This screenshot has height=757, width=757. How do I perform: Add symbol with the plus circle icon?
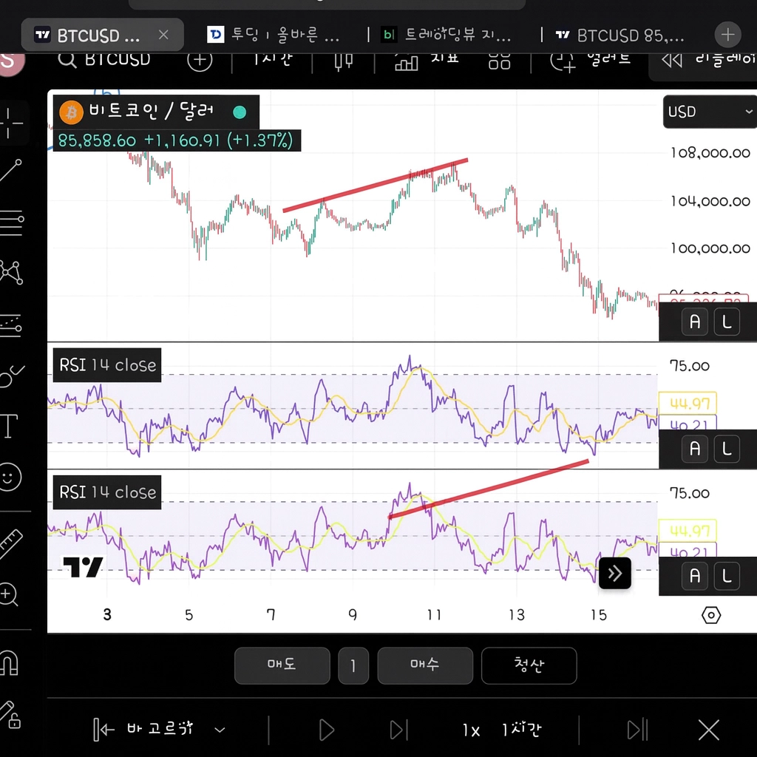click(x=200, y=61)
